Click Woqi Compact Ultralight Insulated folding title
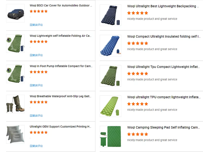Viewport: 203px width, 152px height. point(164,36)
